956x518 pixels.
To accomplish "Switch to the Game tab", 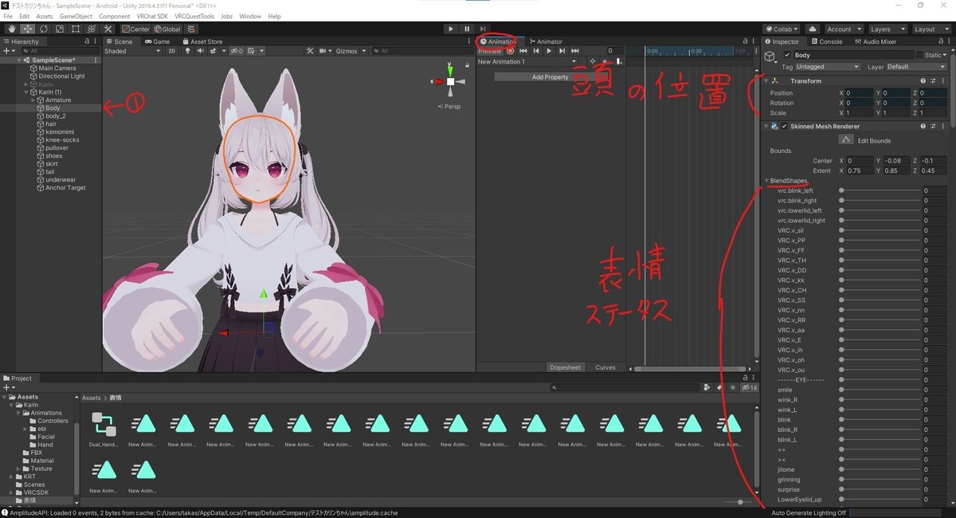I will (x=158, y=41).
